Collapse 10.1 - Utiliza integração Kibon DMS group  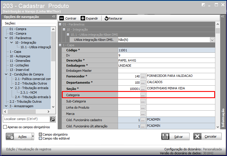[68, 34]
